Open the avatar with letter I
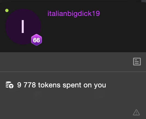Image resolution: width=146 pixels, height=119 pixels. tap(23, 27)
